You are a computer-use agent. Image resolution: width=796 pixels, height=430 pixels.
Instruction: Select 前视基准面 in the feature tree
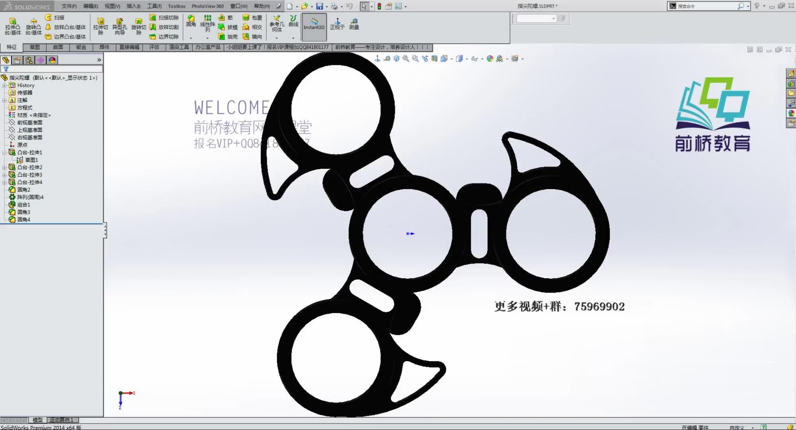point(25,123)
